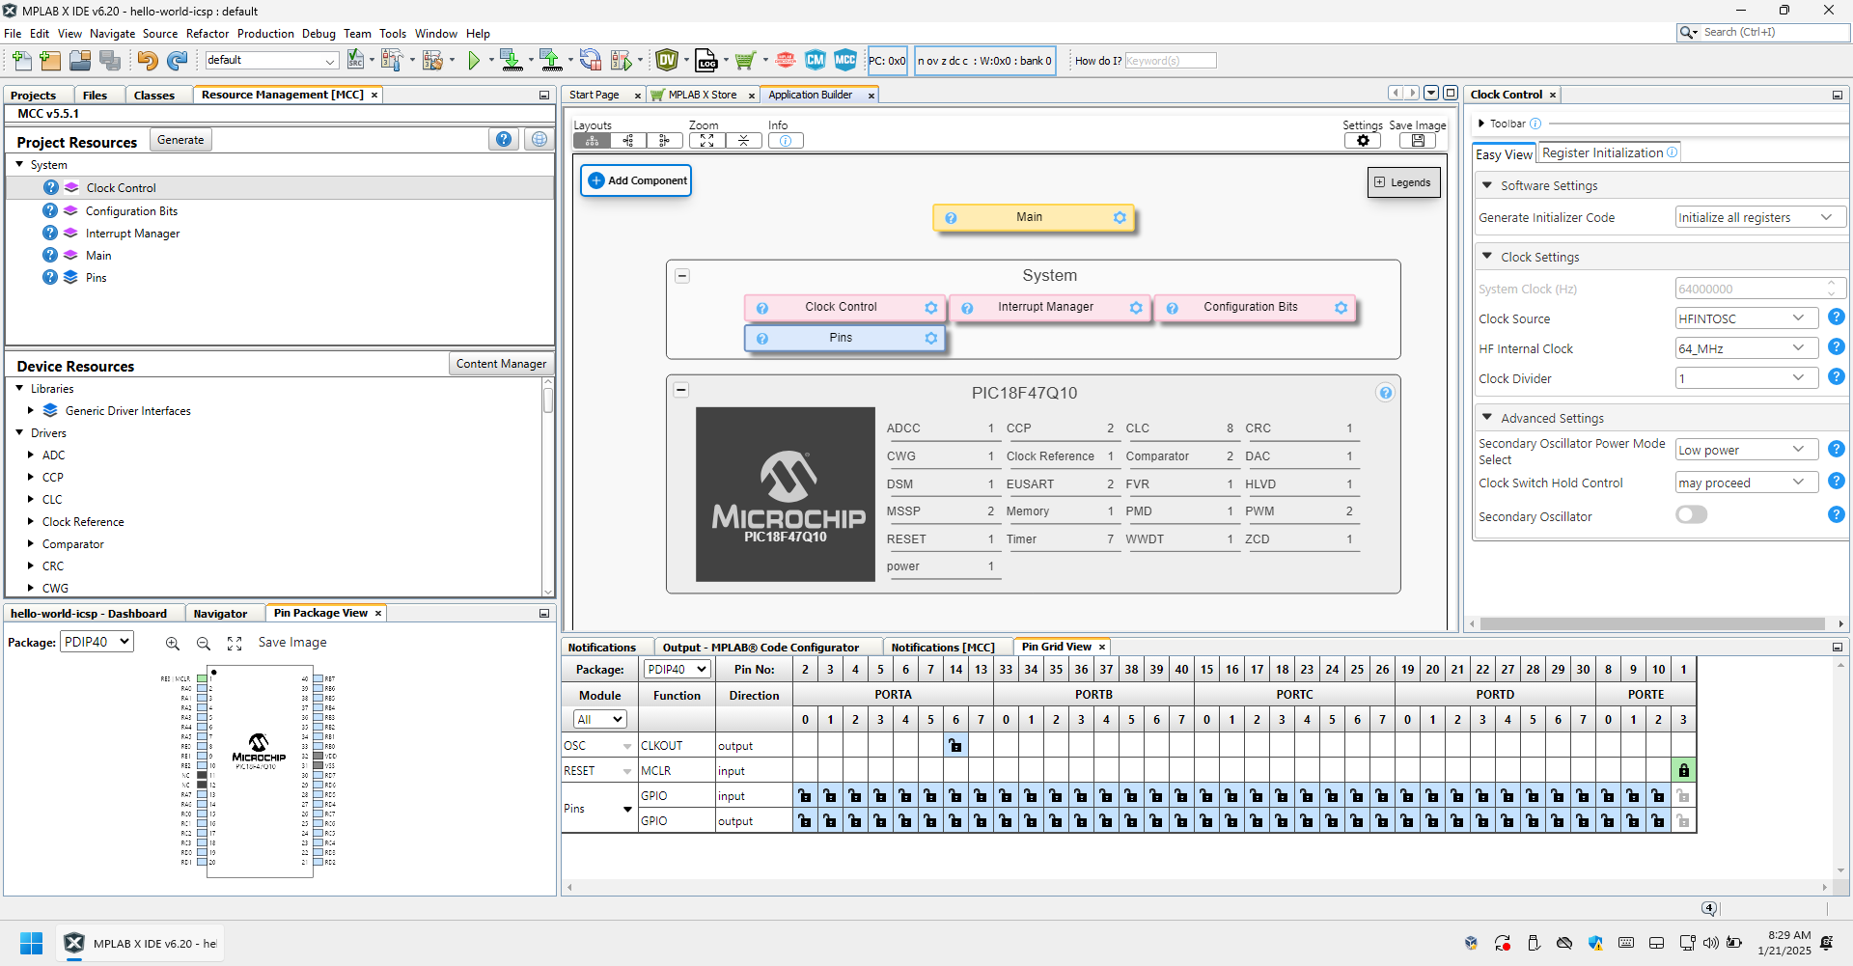Click the Info icon in Application Builder
The height and width of the screenshot is (966, 1853).
(786, 141)
